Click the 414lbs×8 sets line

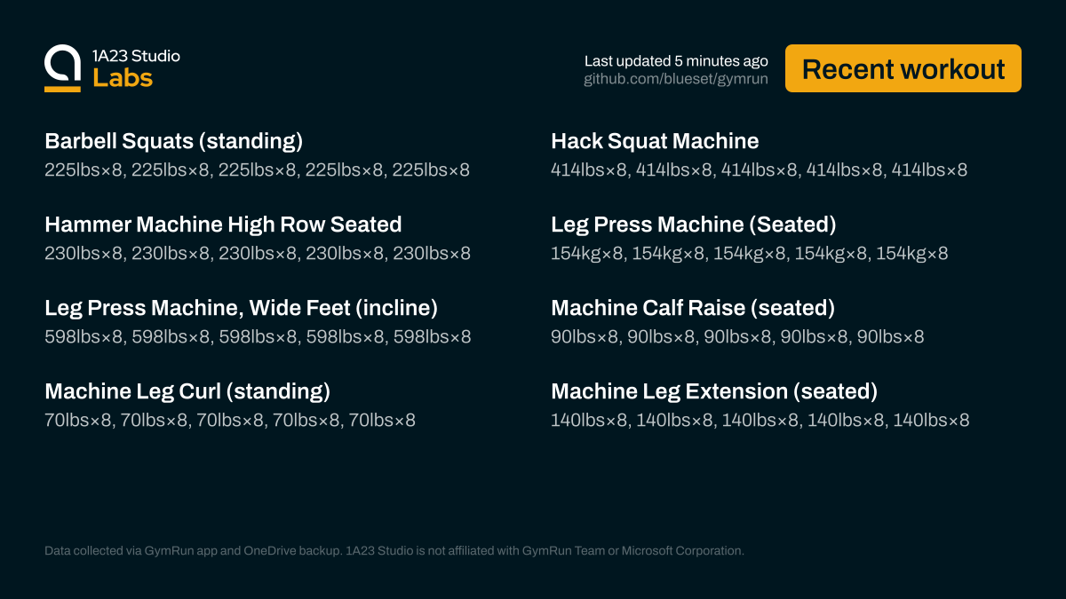[x=759, y=169]
